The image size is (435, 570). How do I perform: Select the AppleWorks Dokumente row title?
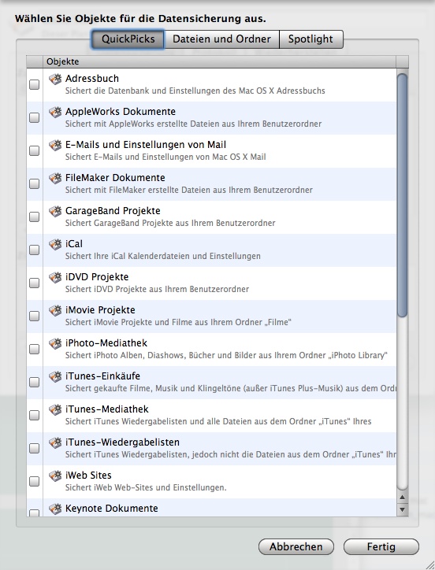[x=121, y=112]
